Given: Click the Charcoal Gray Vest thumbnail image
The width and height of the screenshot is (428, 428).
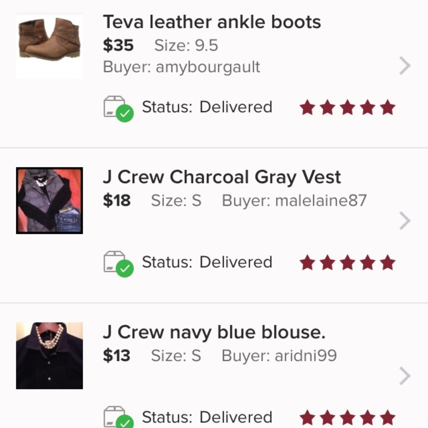Looking at the screenshot, I should coord(49,200).
